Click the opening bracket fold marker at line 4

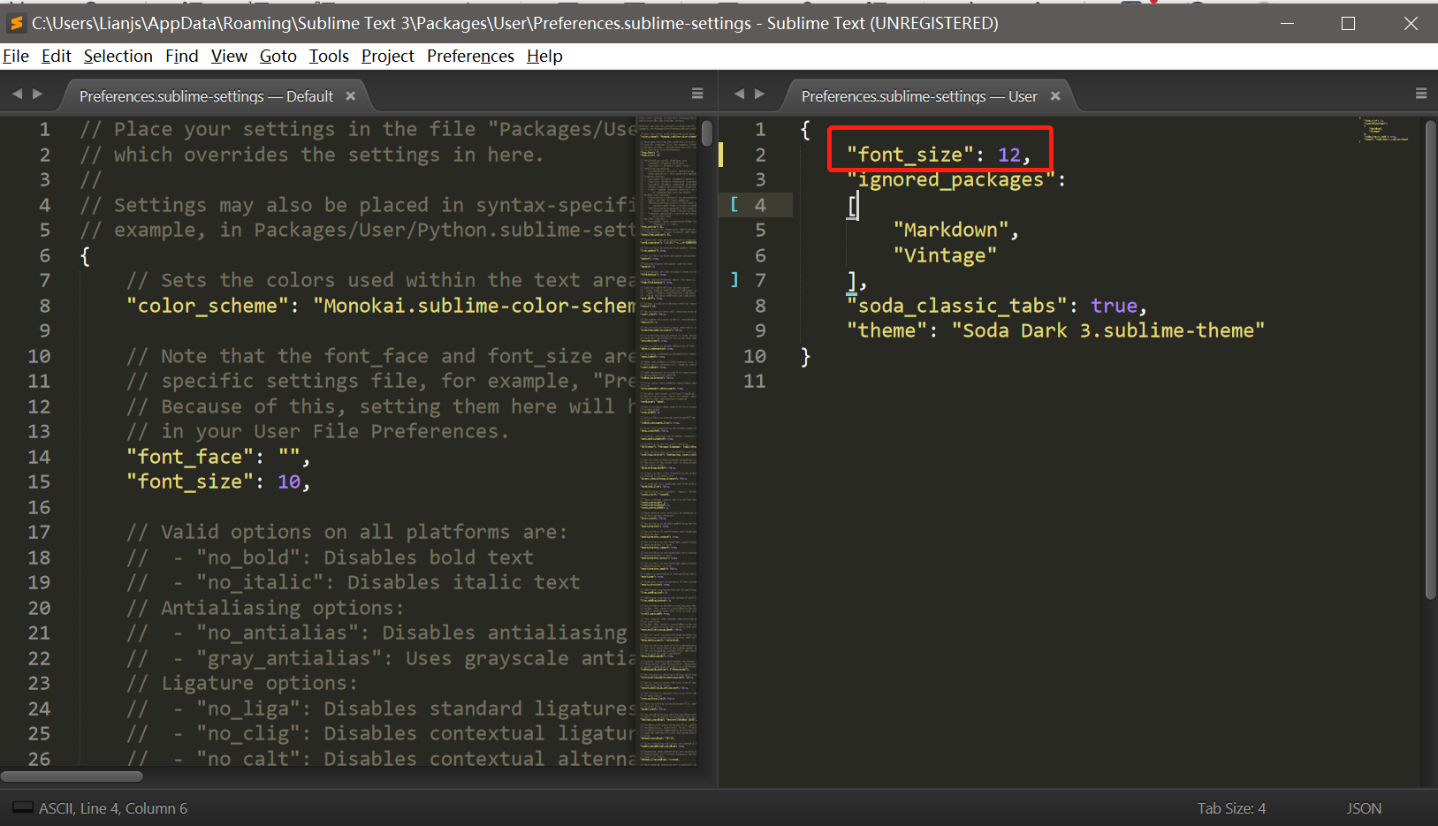tap(734, 205)
